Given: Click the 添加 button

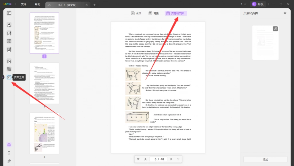Looking at the screenshot, I should pyautogui.click(x=265, y=159).
